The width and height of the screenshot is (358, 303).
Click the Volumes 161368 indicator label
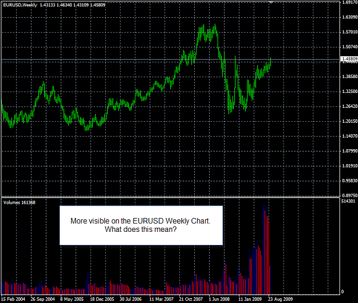19,203
